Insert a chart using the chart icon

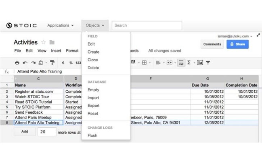pos(200,63)
